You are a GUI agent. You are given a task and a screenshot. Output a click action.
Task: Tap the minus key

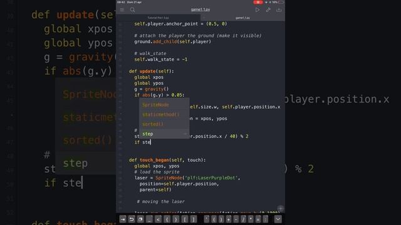(236, 219)
